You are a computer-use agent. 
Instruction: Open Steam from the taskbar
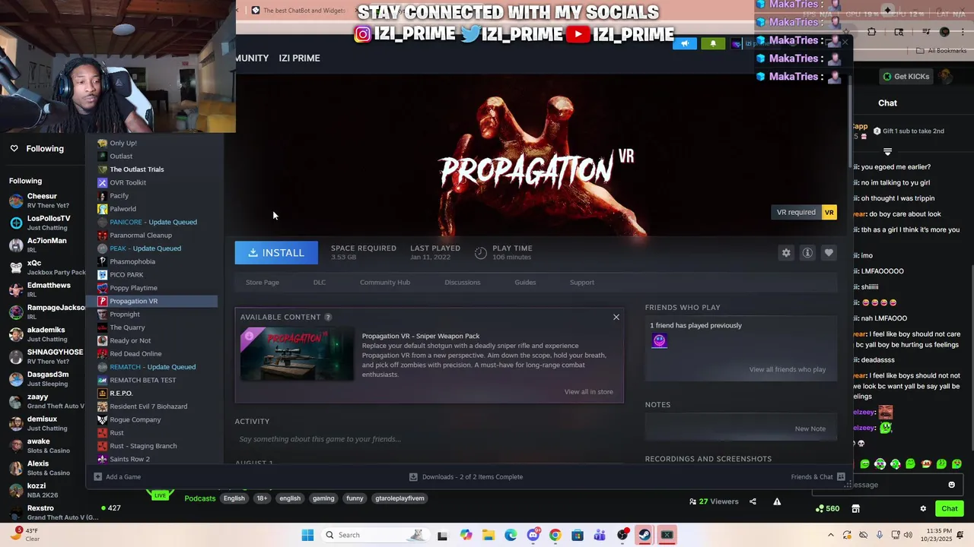click(x=645, y=535)
